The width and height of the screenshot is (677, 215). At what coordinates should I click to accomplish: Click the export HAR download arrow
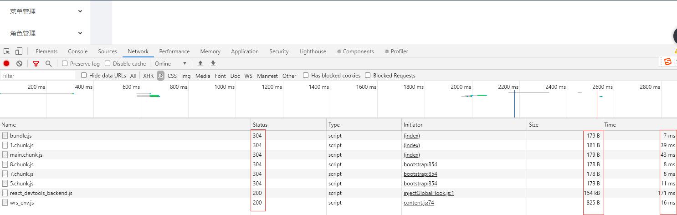[x=213, y=63]
